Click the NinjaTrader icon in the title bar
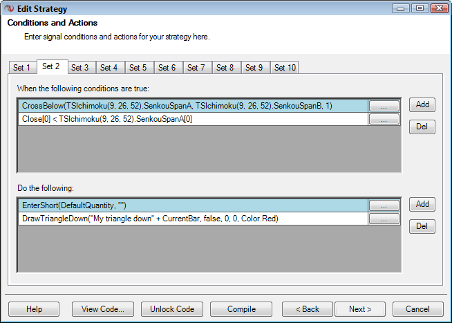 tap(9, 9)
